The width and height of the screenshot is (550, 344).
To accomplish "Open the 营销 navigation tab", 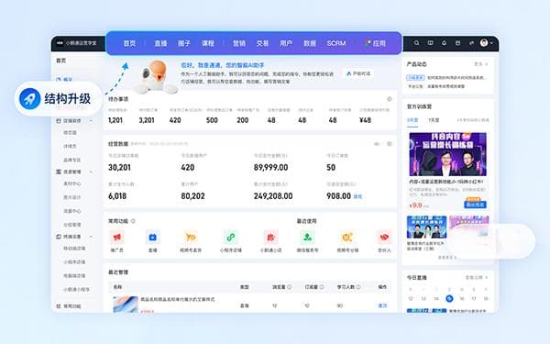I will tap(239, 43).
